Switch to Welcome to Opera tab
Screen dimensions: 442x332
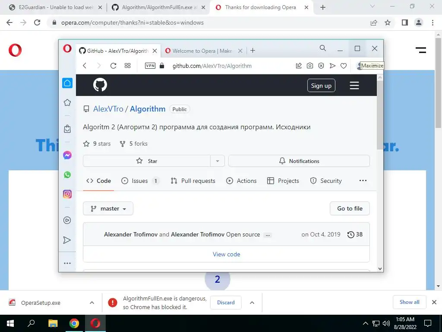tap(202, 51)
